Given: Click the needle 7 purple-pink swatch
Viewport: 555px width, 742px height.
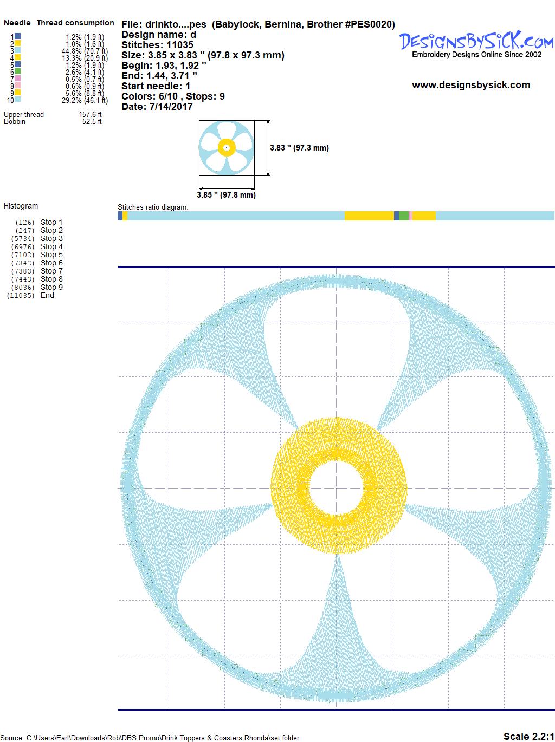Looking at the screenshot, I should [x=18, y=79].
